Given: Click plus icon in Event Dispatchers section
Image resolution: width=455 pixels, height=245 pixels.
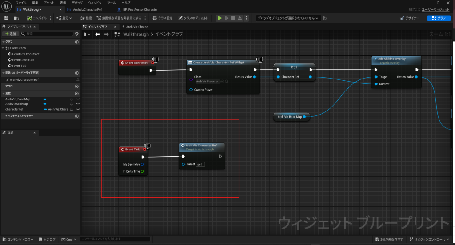Looking at the screenshot, I should click(76, 116).
